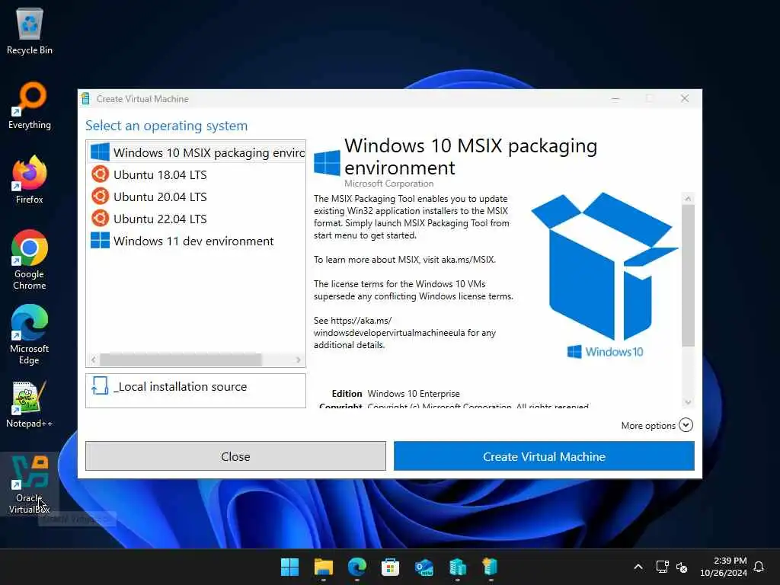This screenshot has width=780, height=585.
Task: Open the Oracle VirtualBox desktop shortcut
Action: (x=30, y=484)
